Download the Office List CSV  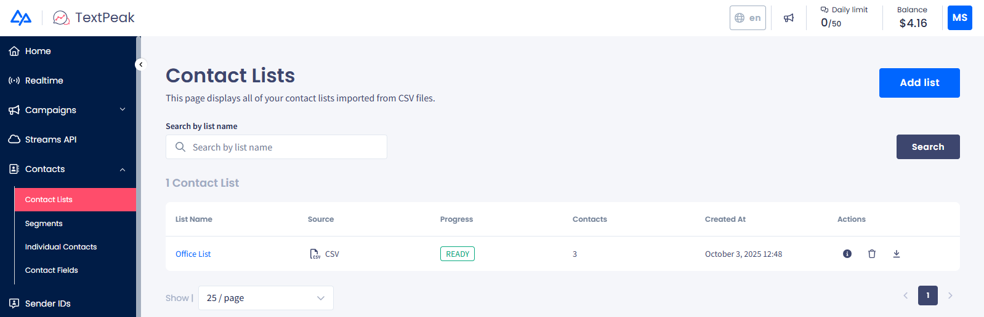[x=897, y=254]
